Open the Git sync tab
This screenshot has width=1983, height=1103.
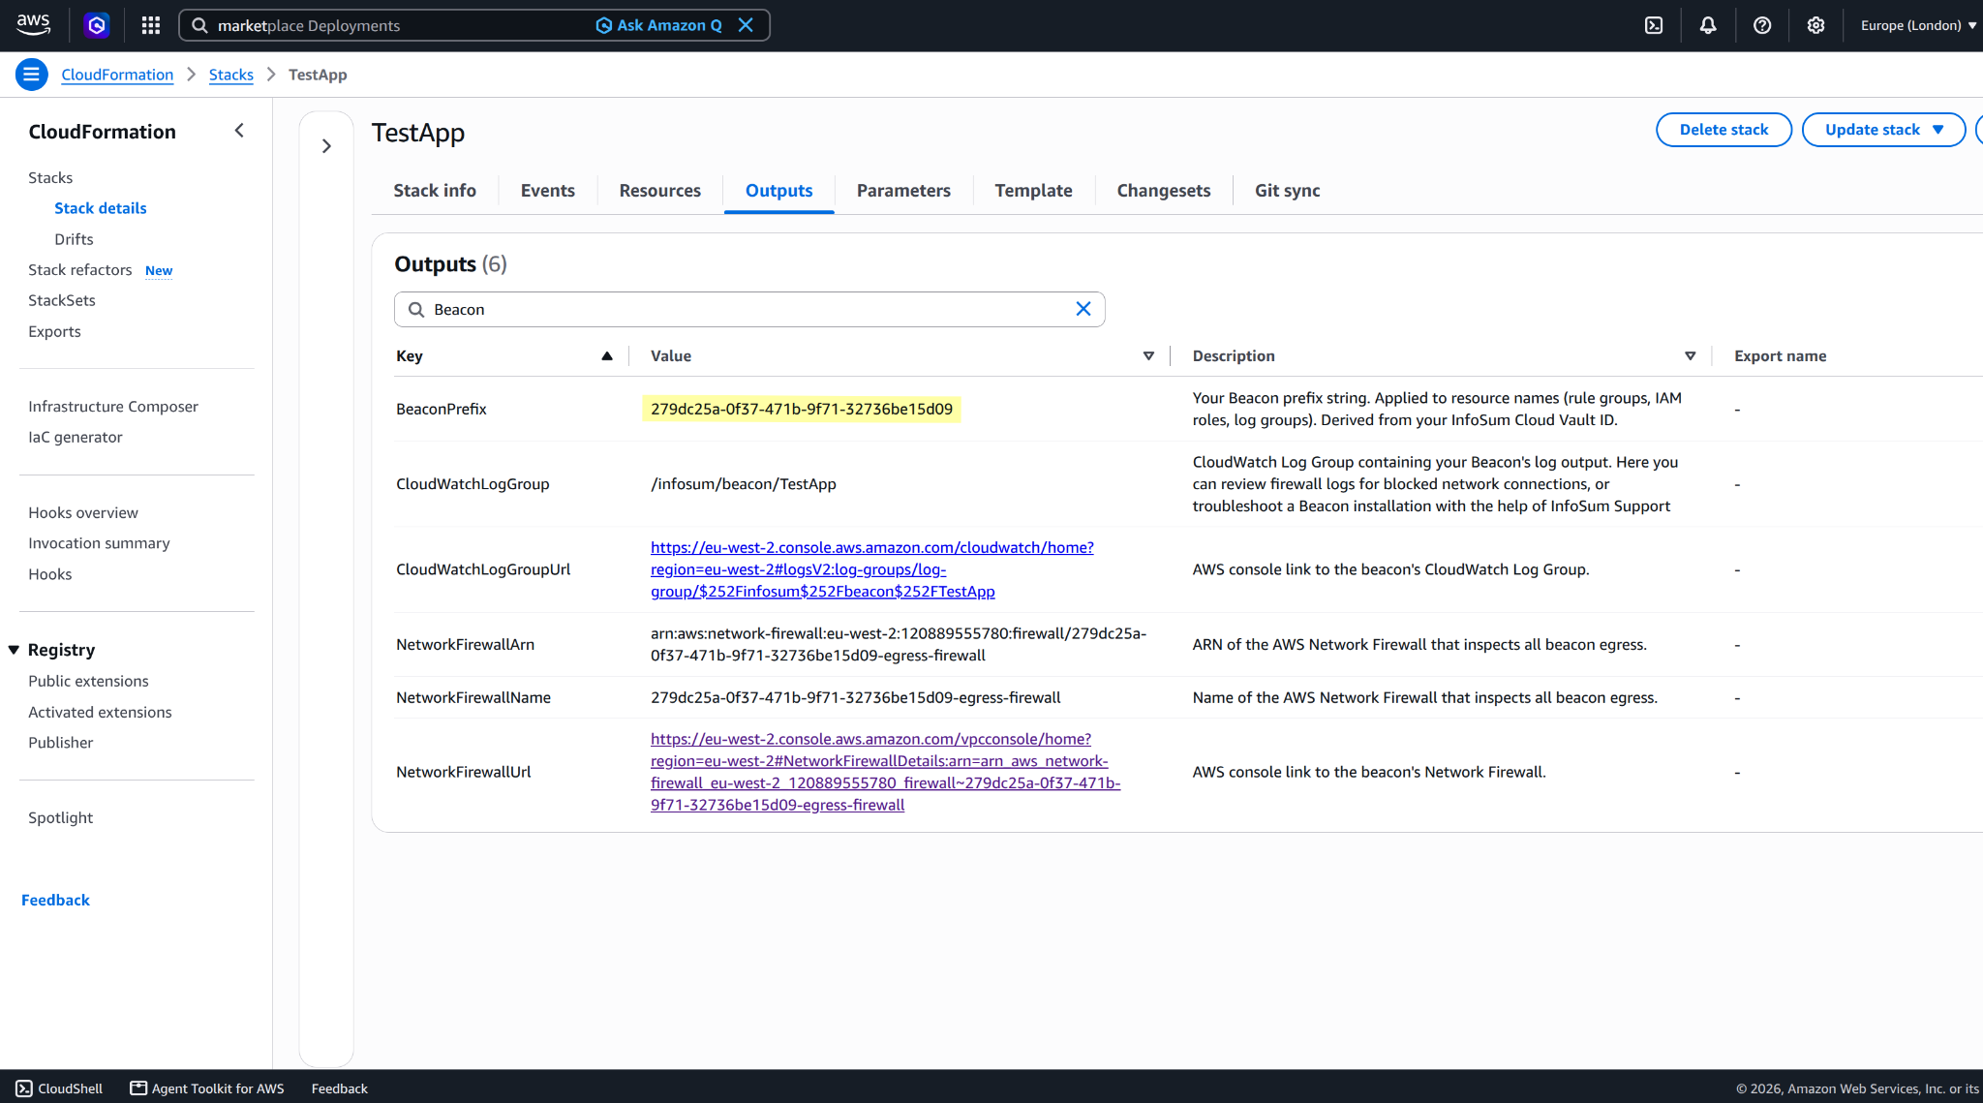[x=1287, y=191]
